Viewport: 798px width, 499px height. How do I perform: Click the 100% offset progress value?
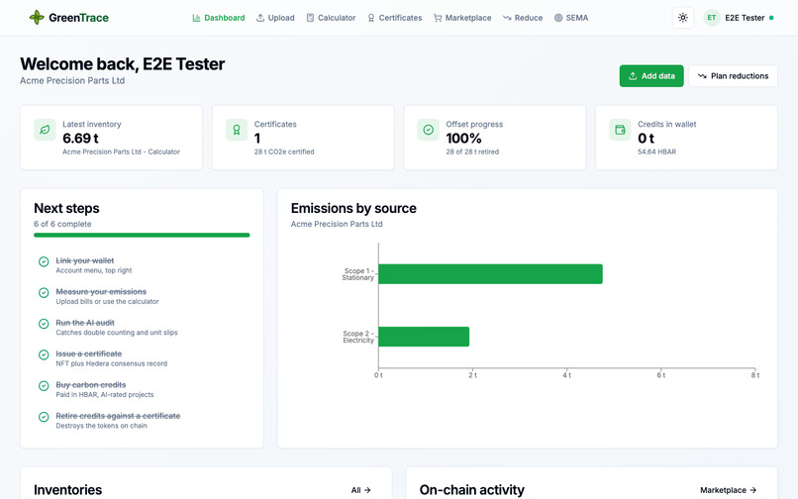pyautogui.click(x=463, y=138)
